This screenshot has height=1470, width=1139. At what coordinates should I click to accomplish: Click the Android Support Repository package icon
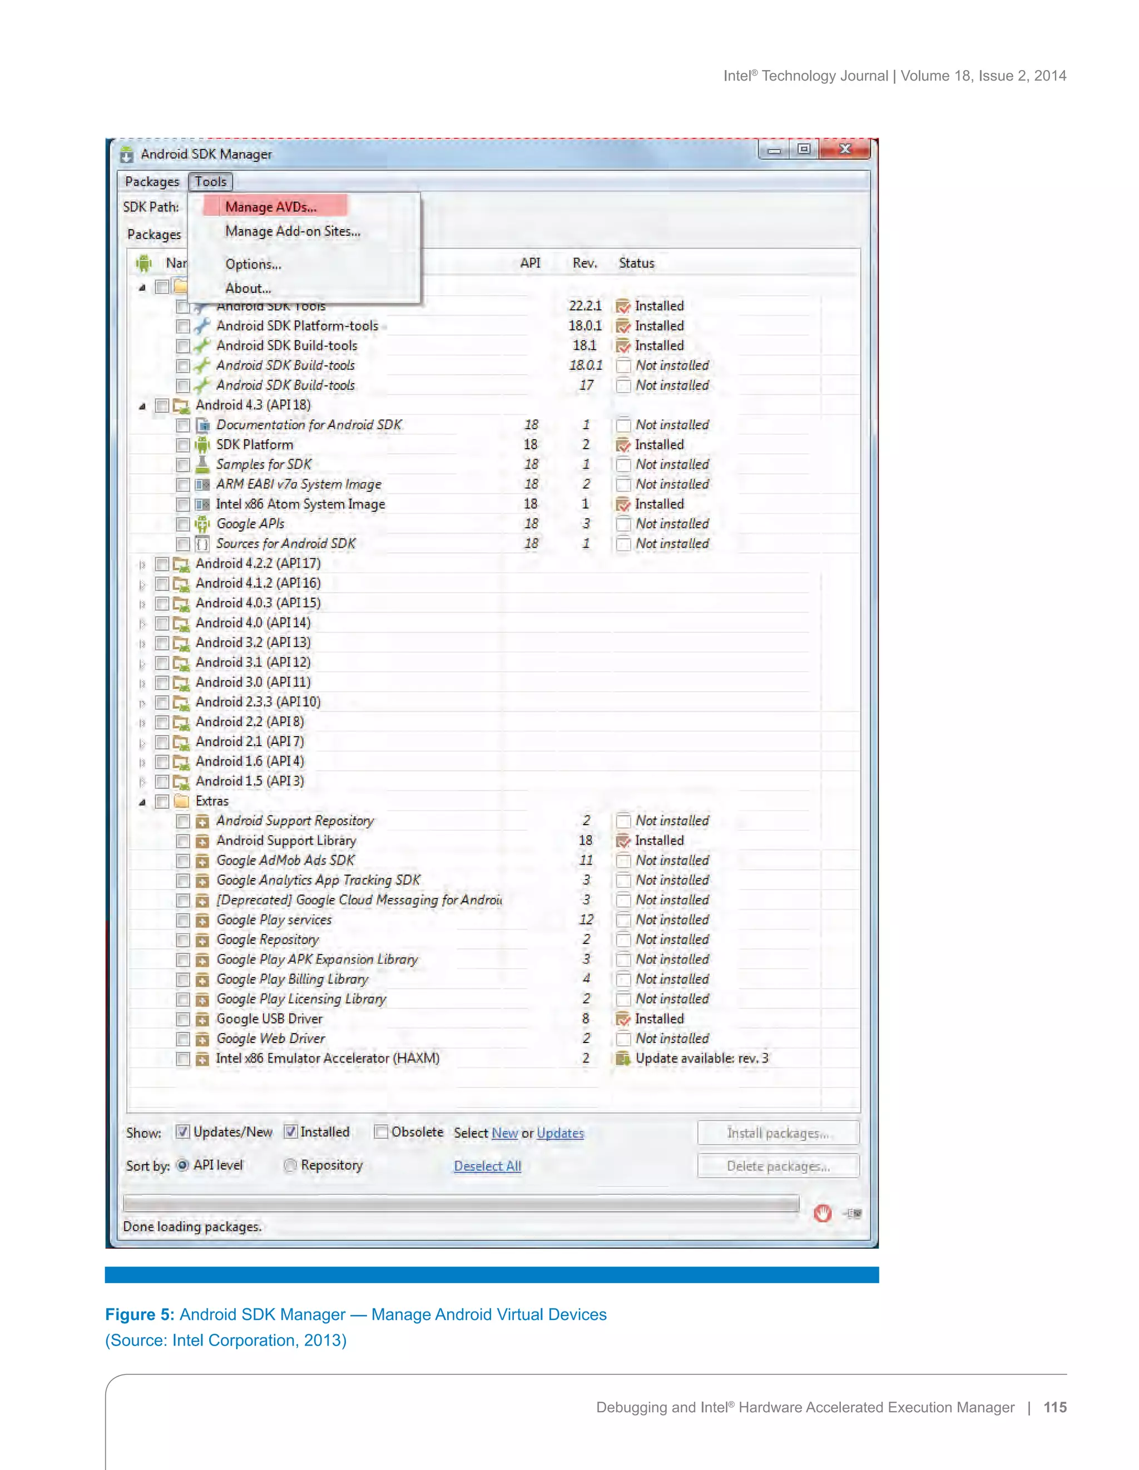point(202,821)
